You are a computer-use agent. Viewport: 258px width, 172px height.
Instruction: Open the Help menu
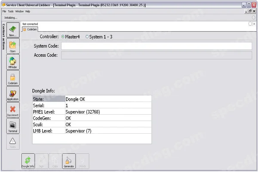28,11
